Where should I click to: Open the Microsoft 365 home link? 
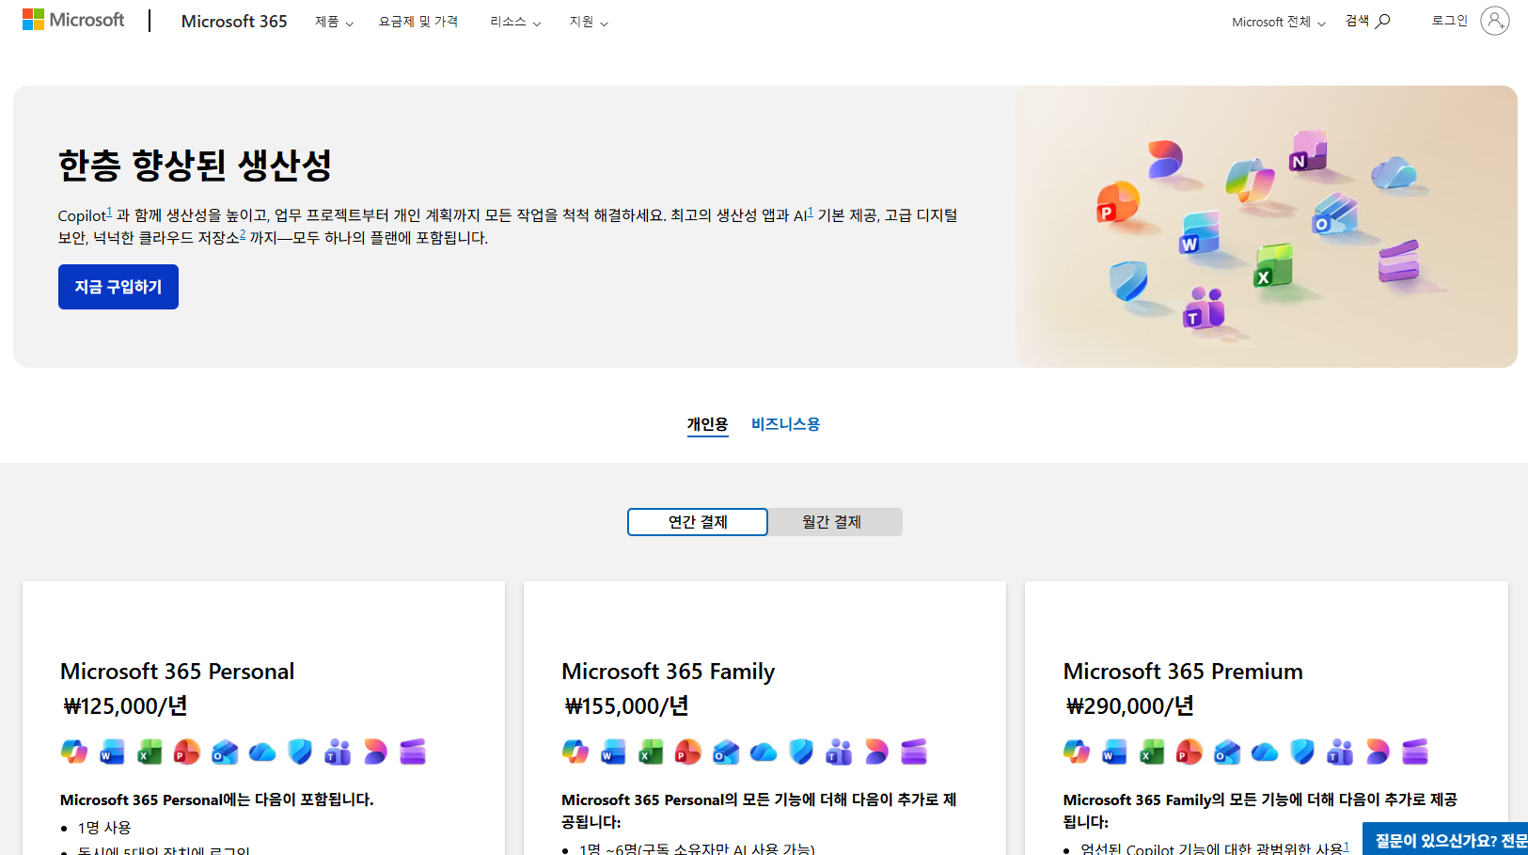[x=234, y=21]
